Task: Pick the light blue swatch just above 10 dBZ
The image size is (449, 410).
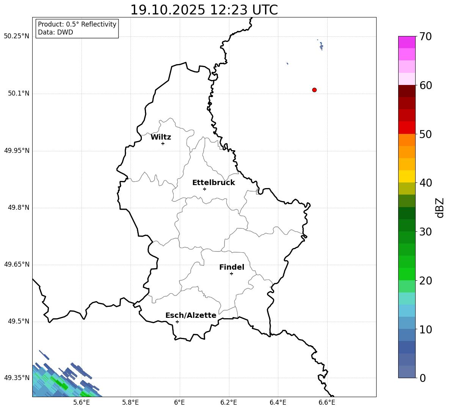Action: tap(407, 323)
